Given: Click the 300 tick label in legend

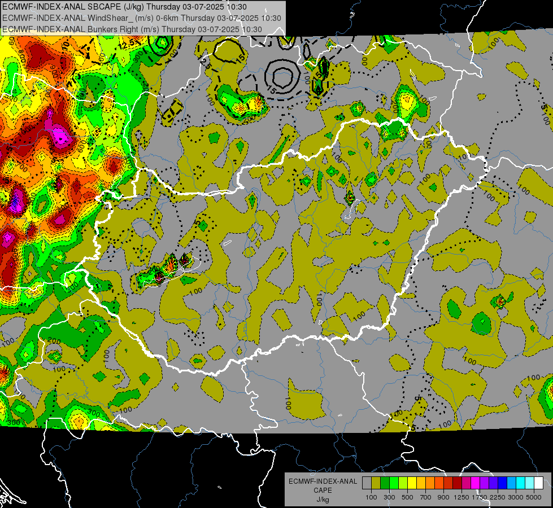Looking at the screenshot, I should pos(389,497).
